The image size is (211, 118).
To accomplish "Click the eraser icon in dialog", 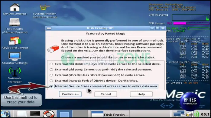I will [x=53, y=49].
